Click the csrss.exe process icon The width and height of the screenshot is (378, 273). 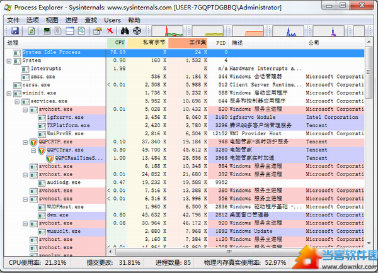tap(17, 85)
